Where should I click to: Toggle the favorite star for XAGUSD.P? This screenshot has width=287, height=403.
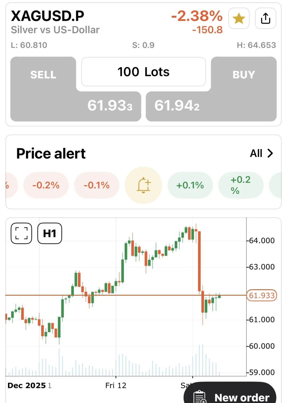pyautogui.click(x=239, y=18)
